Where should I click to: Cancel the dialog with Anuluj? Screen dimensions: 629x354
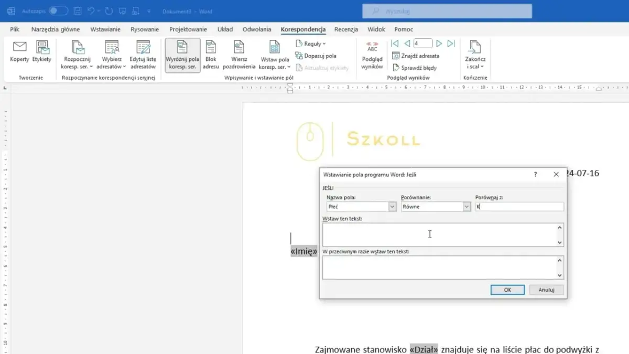(546, 289)
